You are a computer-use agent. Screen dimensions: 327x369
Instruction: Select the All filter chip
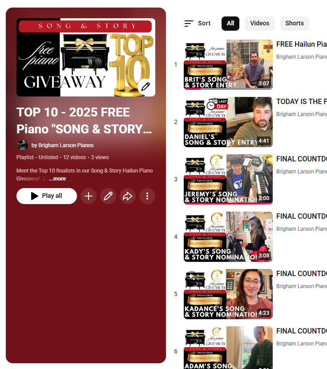click(x=230, y=23)
